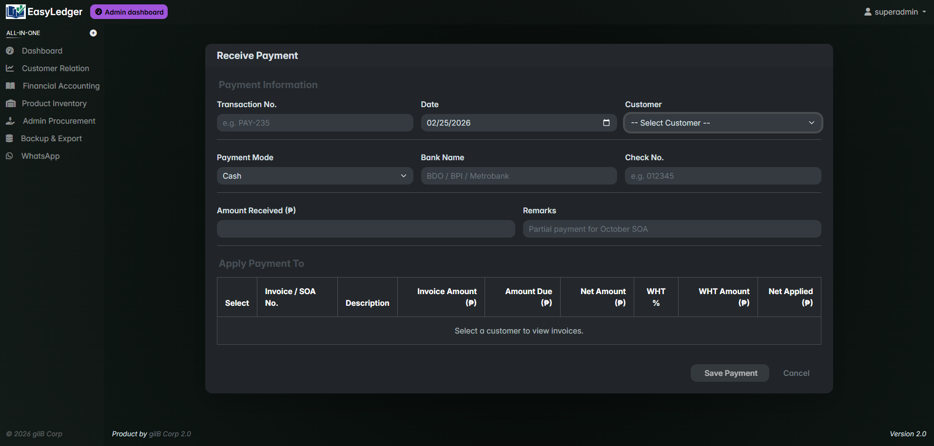This screenshot has width=934, height=446.
Task: Click the Dashboard sidebar icon
Action: pos(10,51)
